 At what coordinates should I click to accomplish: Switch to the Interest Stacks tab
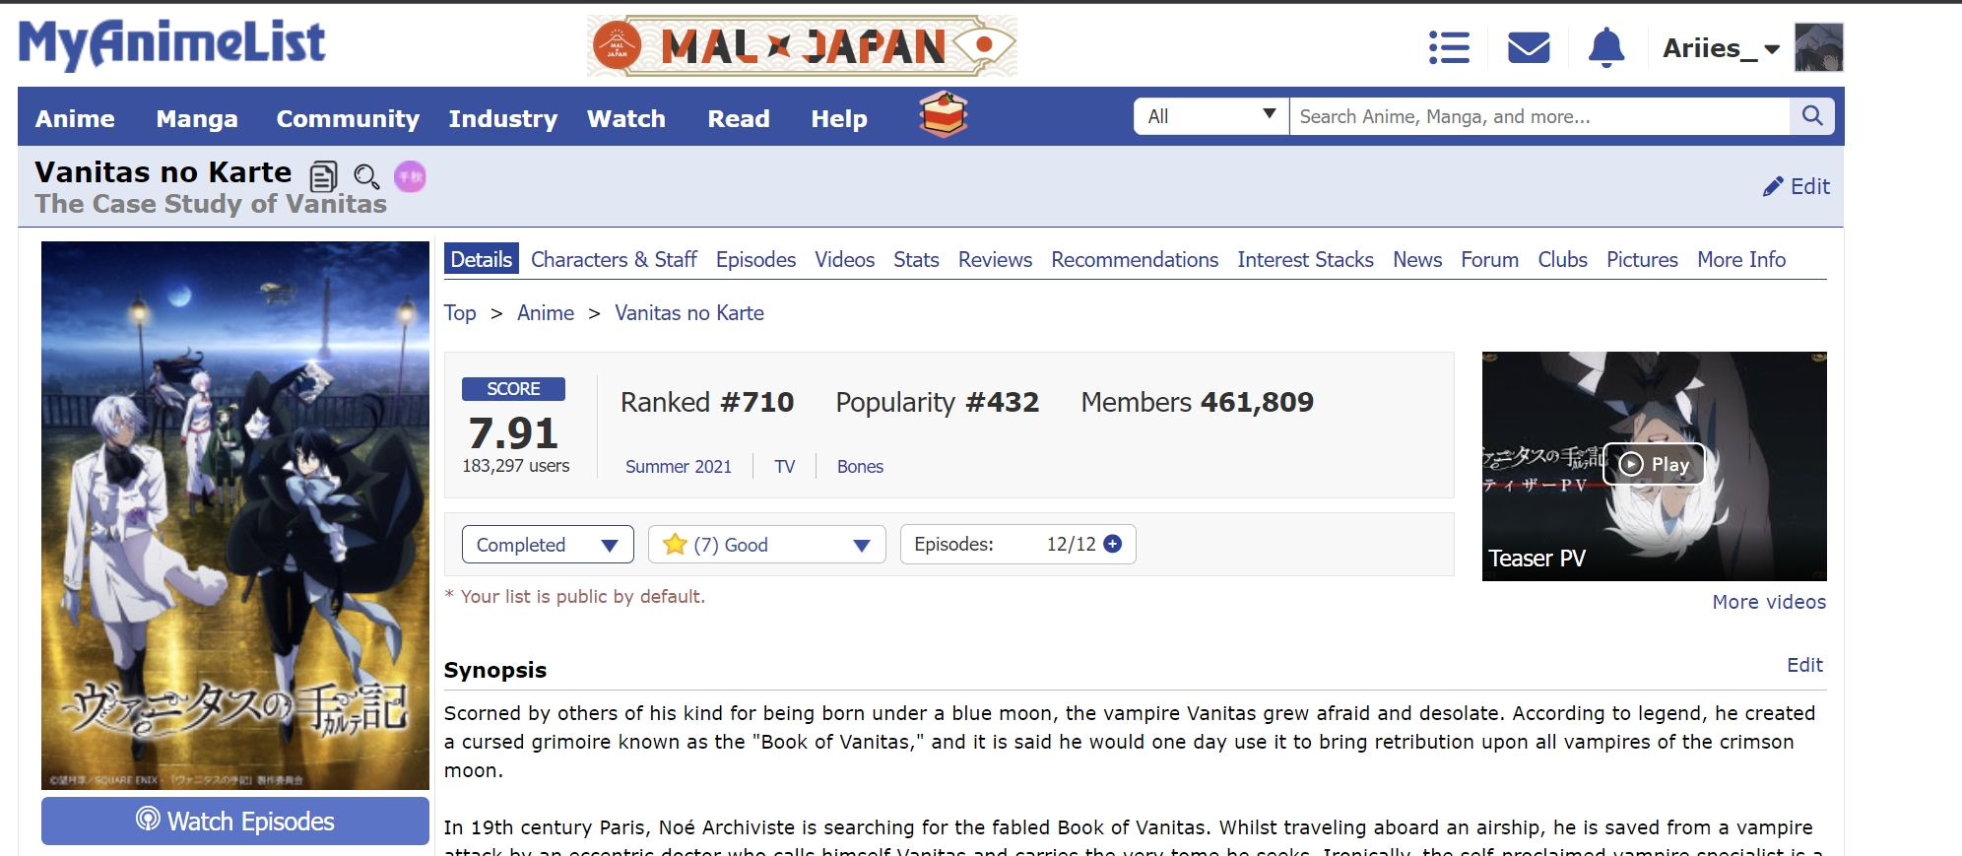click(x=1305, y=259)
